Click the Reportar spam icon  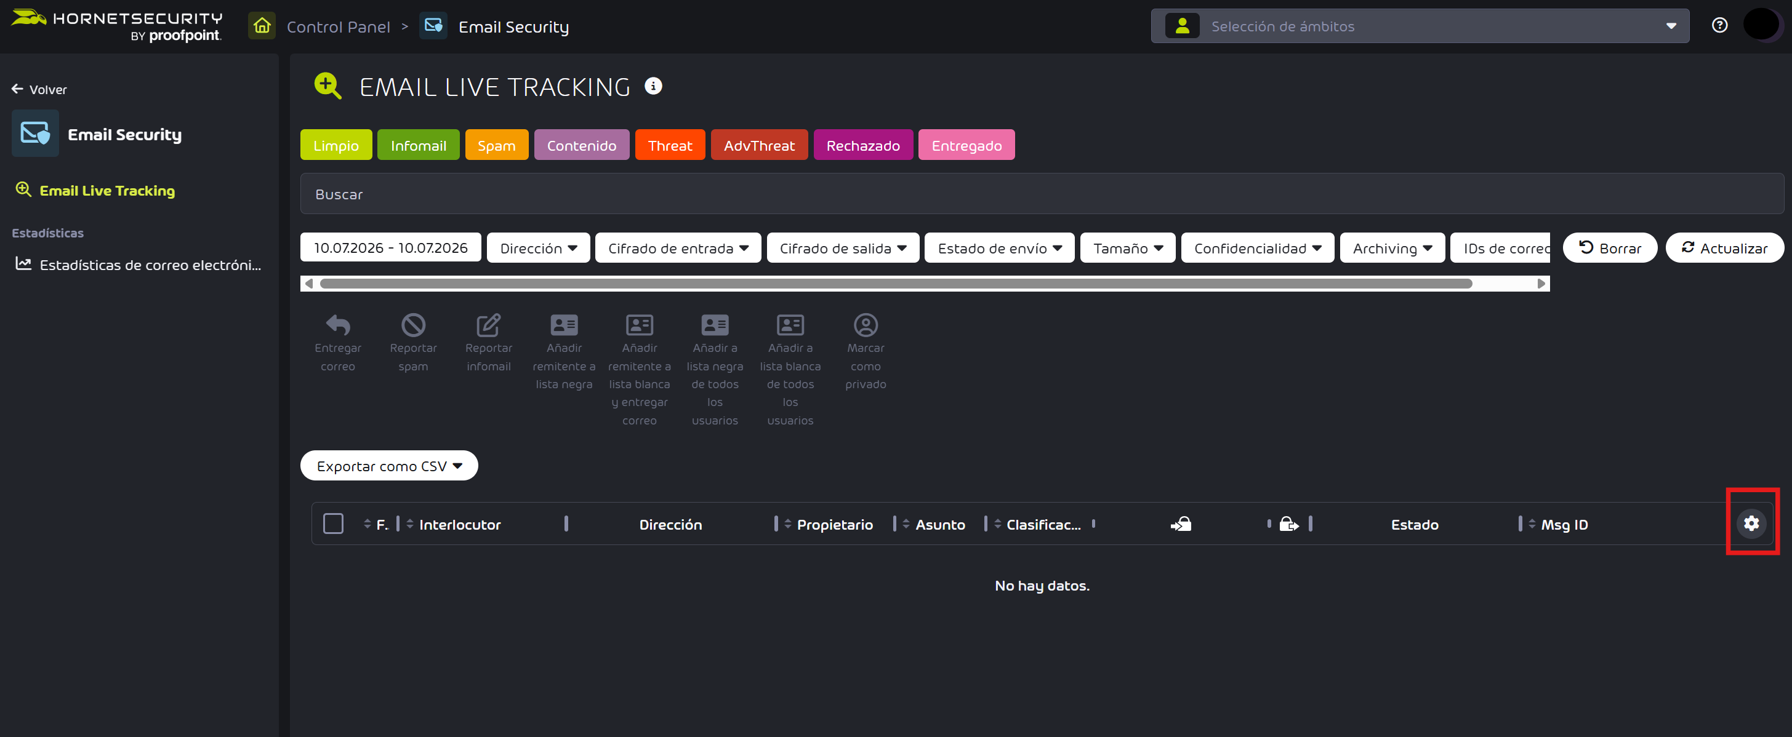[413, 325]
